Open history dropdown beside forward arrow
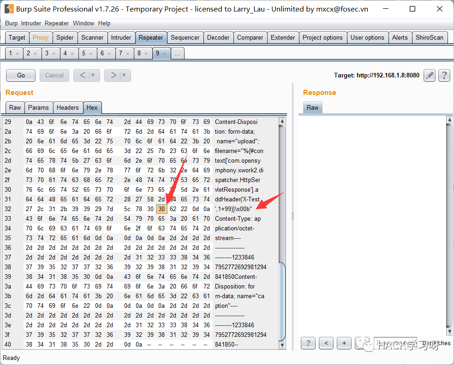 click(124, 75)
